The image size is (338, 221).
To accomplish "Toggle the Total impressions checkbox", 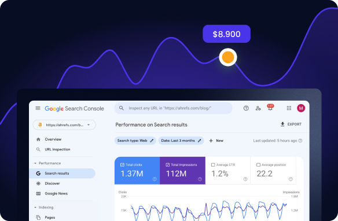I will 167,165.
